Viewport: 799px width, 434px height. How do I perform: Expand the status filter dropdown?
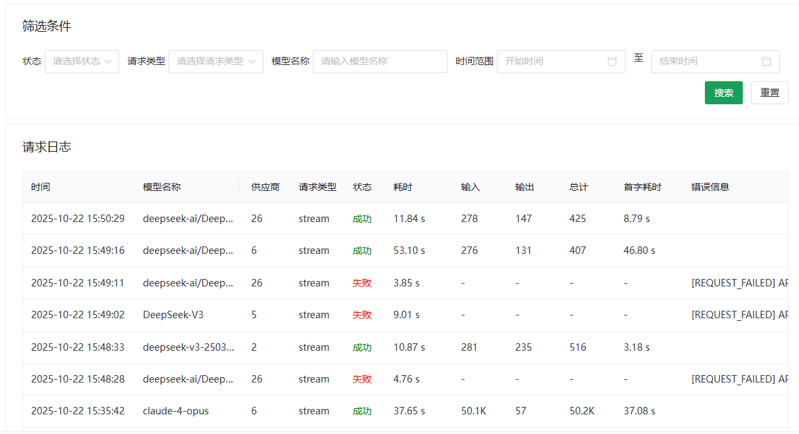point(82,62)
